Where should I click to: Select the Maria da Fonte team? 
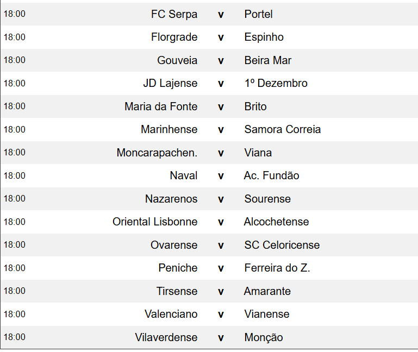click(161, 106)
